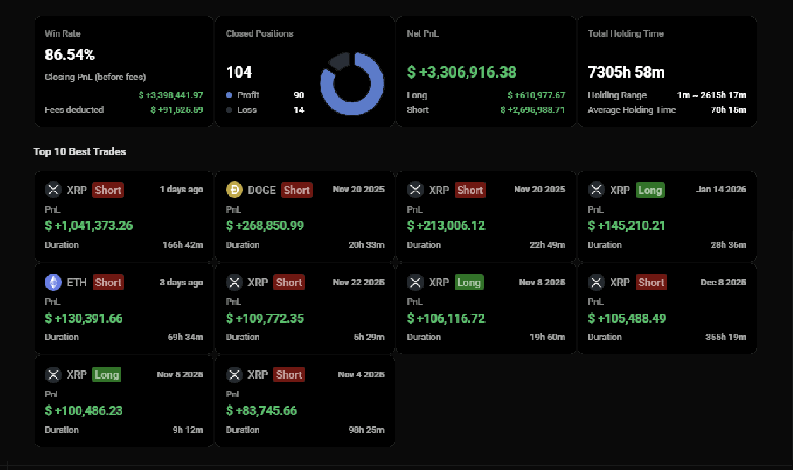Click the XRP icon on the Nov 22 2025 trade
The width and height of the screenshot is (793, 470).
point(234,282)
